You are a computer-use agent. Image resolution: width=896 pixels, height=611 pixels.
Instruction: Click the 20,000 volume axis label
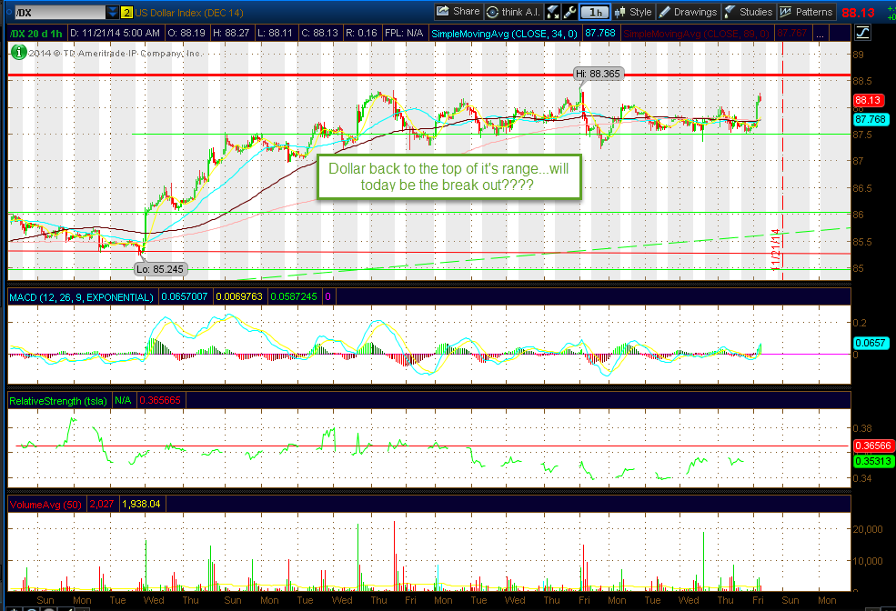pyautogui.click(x=868, y=529)
